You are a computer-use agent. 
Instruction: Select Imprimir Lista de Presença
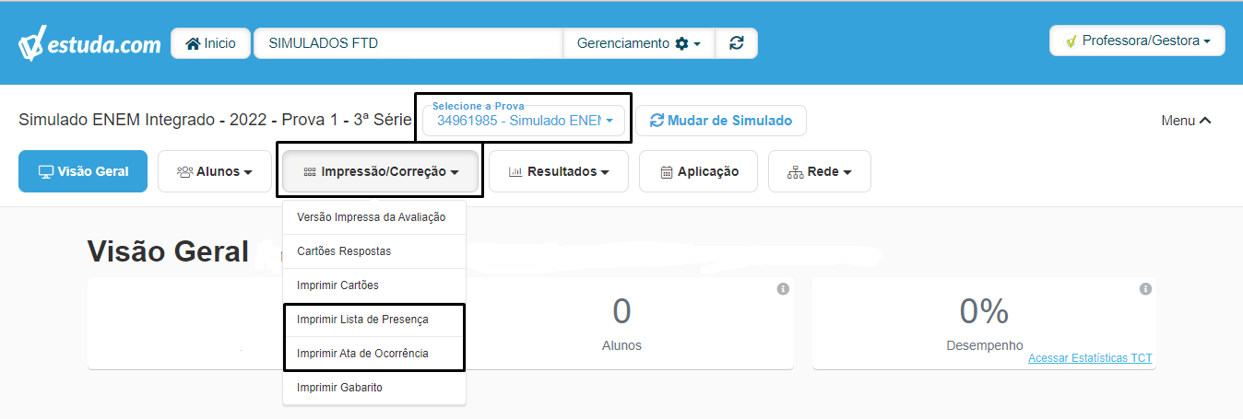(x=374, y=320)
